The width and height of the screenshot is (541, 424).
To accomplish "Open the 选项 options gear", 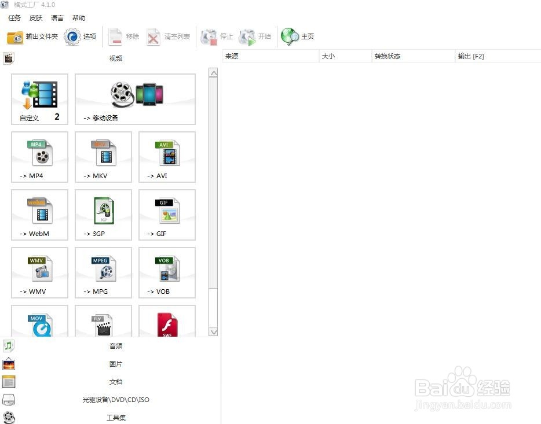I will (x=80, y=37).
